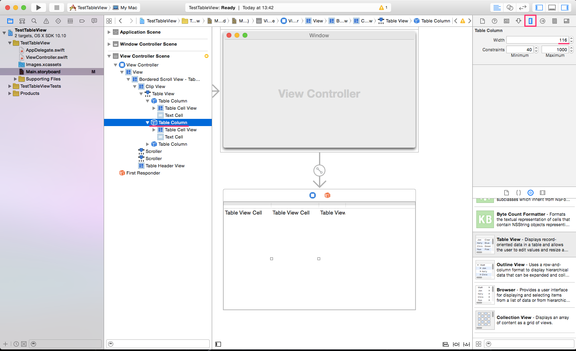Open ViewController.swift in navigator

(x=46, y=57)
